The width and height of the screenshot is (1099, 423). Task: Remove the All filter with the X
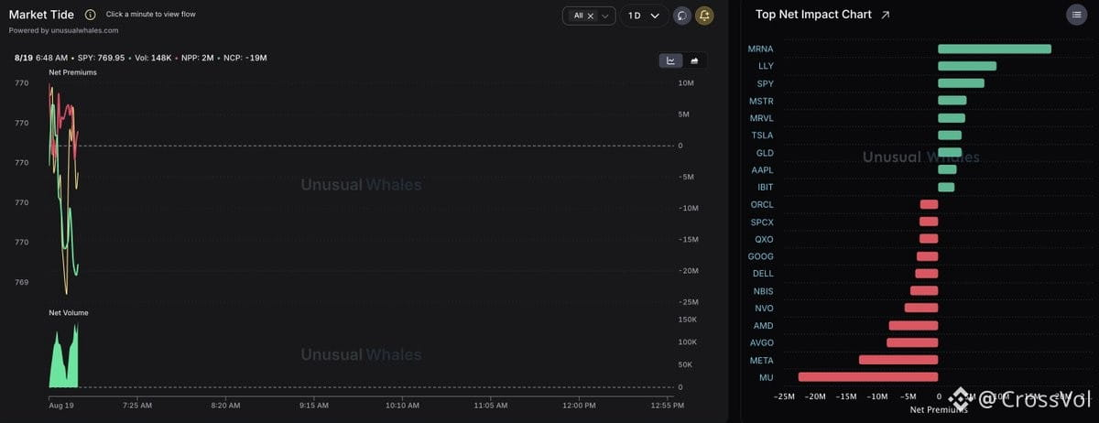pyautogui.click(x=590, y=16)
